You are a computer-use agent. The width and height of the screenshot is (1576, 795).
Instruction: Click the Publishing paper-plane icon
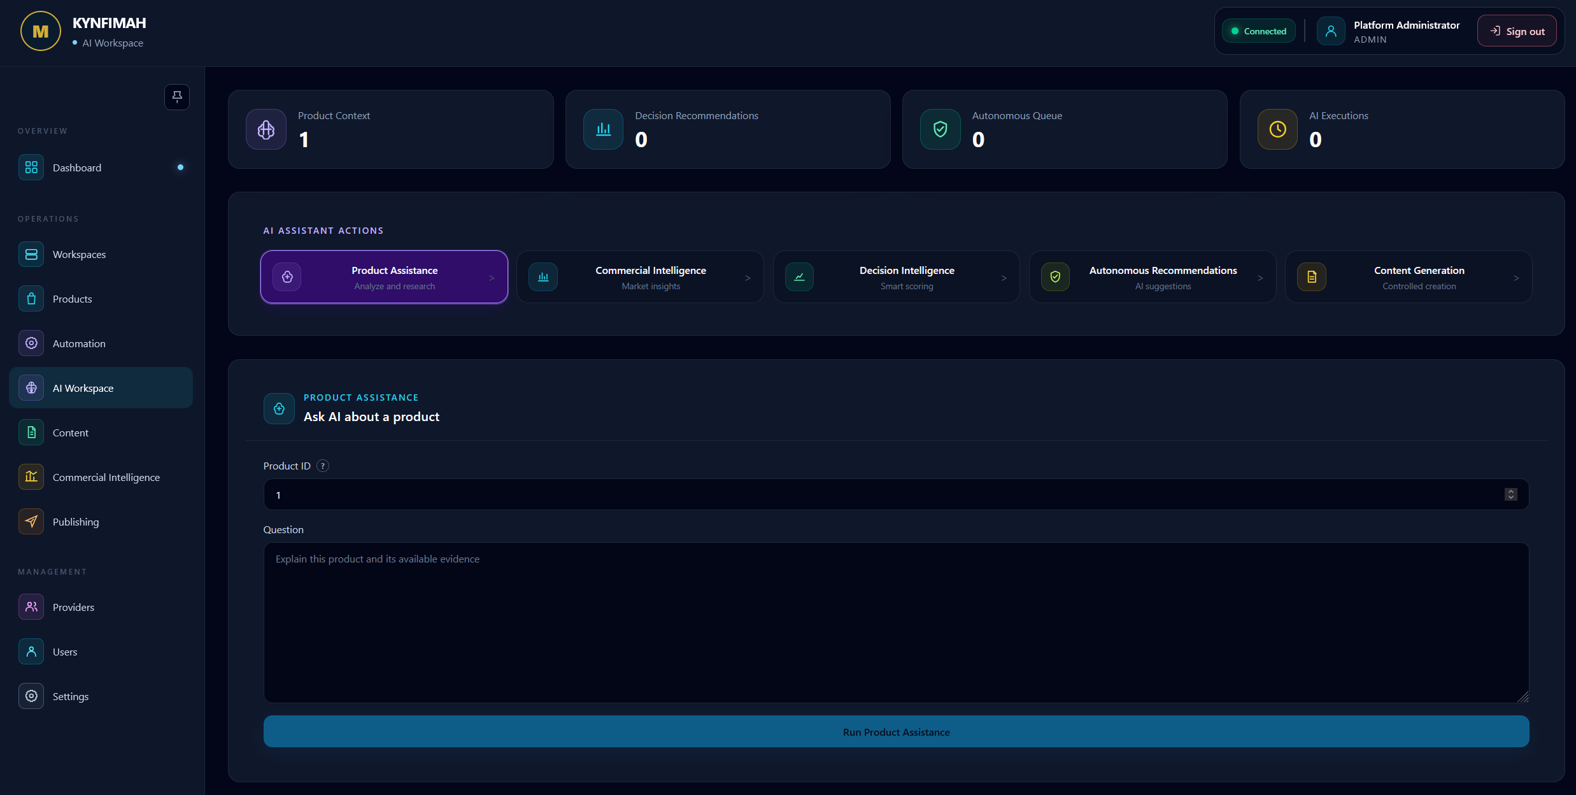point(31,522)
